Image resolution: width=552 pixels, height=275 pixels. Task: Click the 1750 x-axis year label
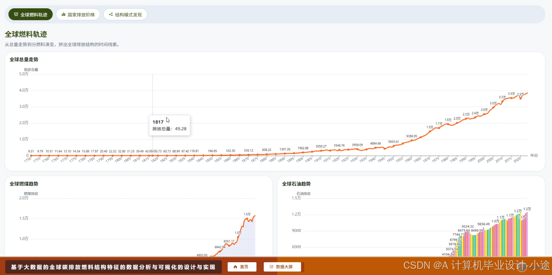click(x=28, y=160)
